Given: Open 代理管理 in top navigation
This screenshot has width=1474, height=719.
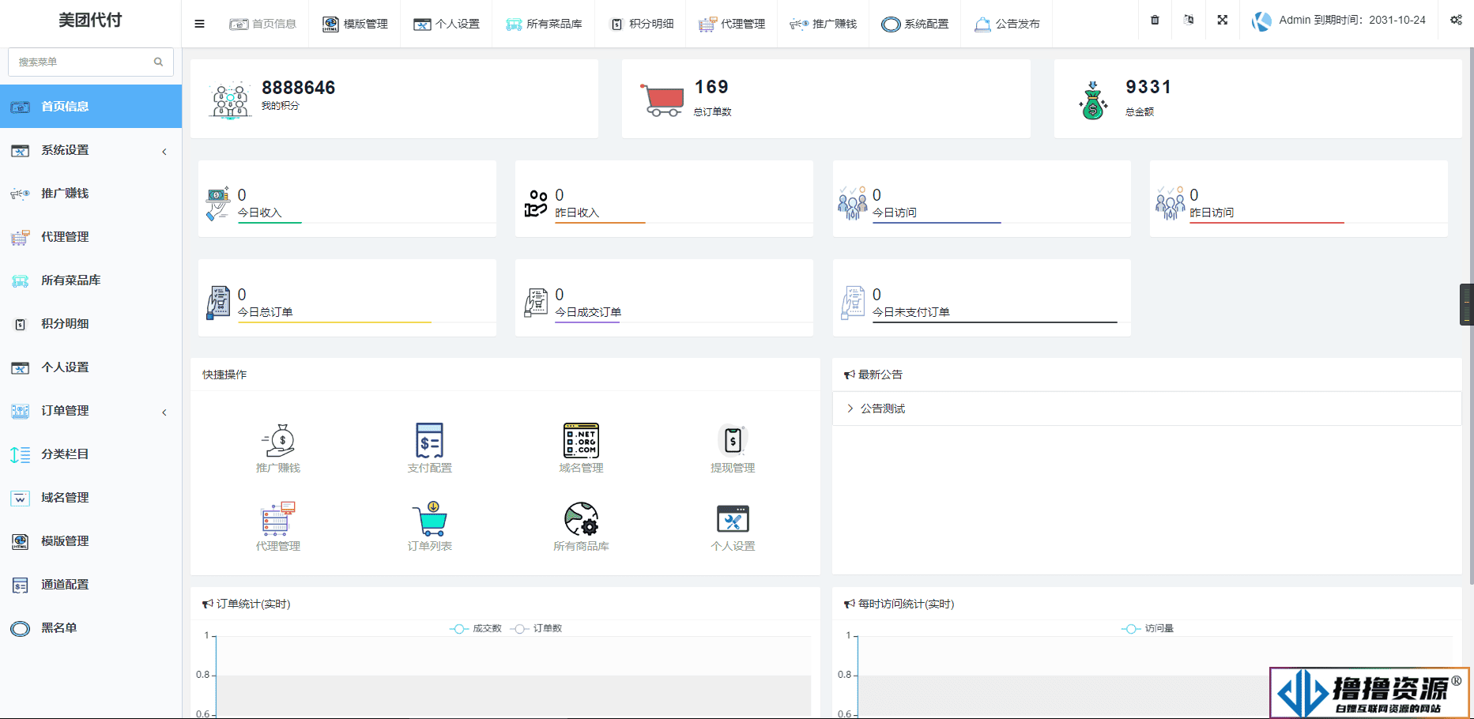Looking at the screenshot, I should (x=732, y=24).
